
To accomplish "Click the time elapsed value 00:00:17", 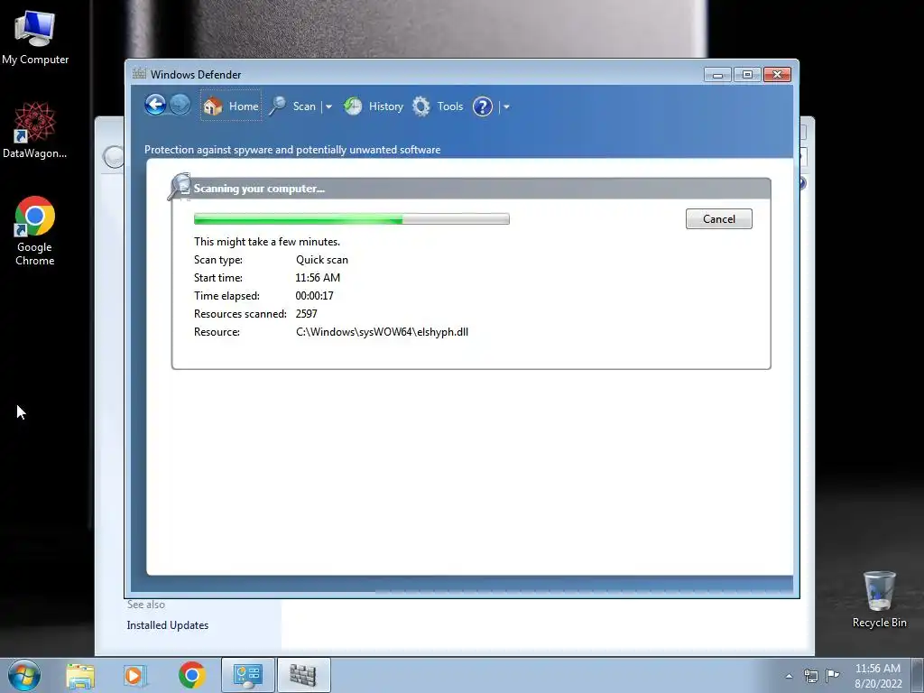I will [x=314, y=296].
